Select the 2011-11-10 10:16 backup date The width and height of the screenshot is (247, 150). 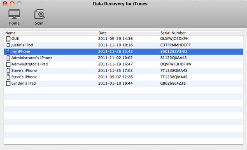pyautogui.click(x=115, y=45)
